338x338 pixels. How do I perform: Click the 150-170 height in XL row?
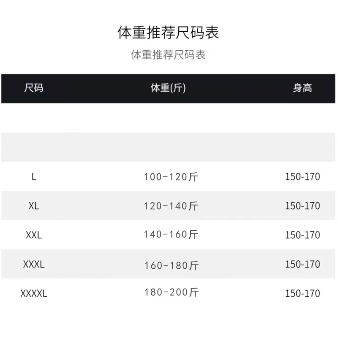(x=303, y=206)
